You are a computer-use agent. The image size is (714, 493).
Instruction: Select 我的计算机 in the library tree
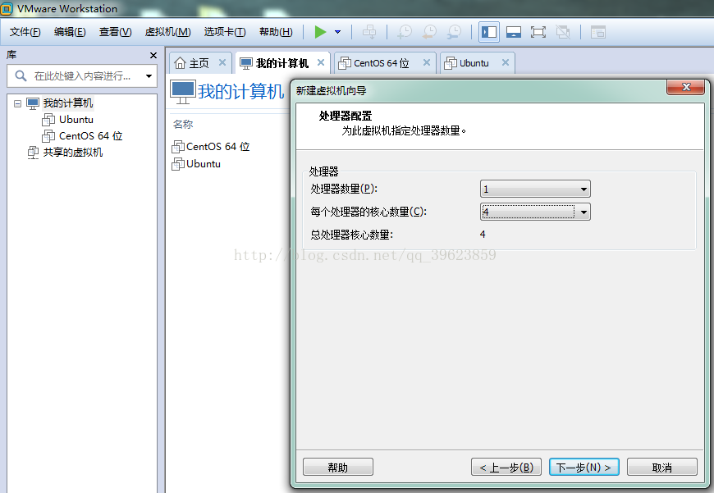[68, 103]
